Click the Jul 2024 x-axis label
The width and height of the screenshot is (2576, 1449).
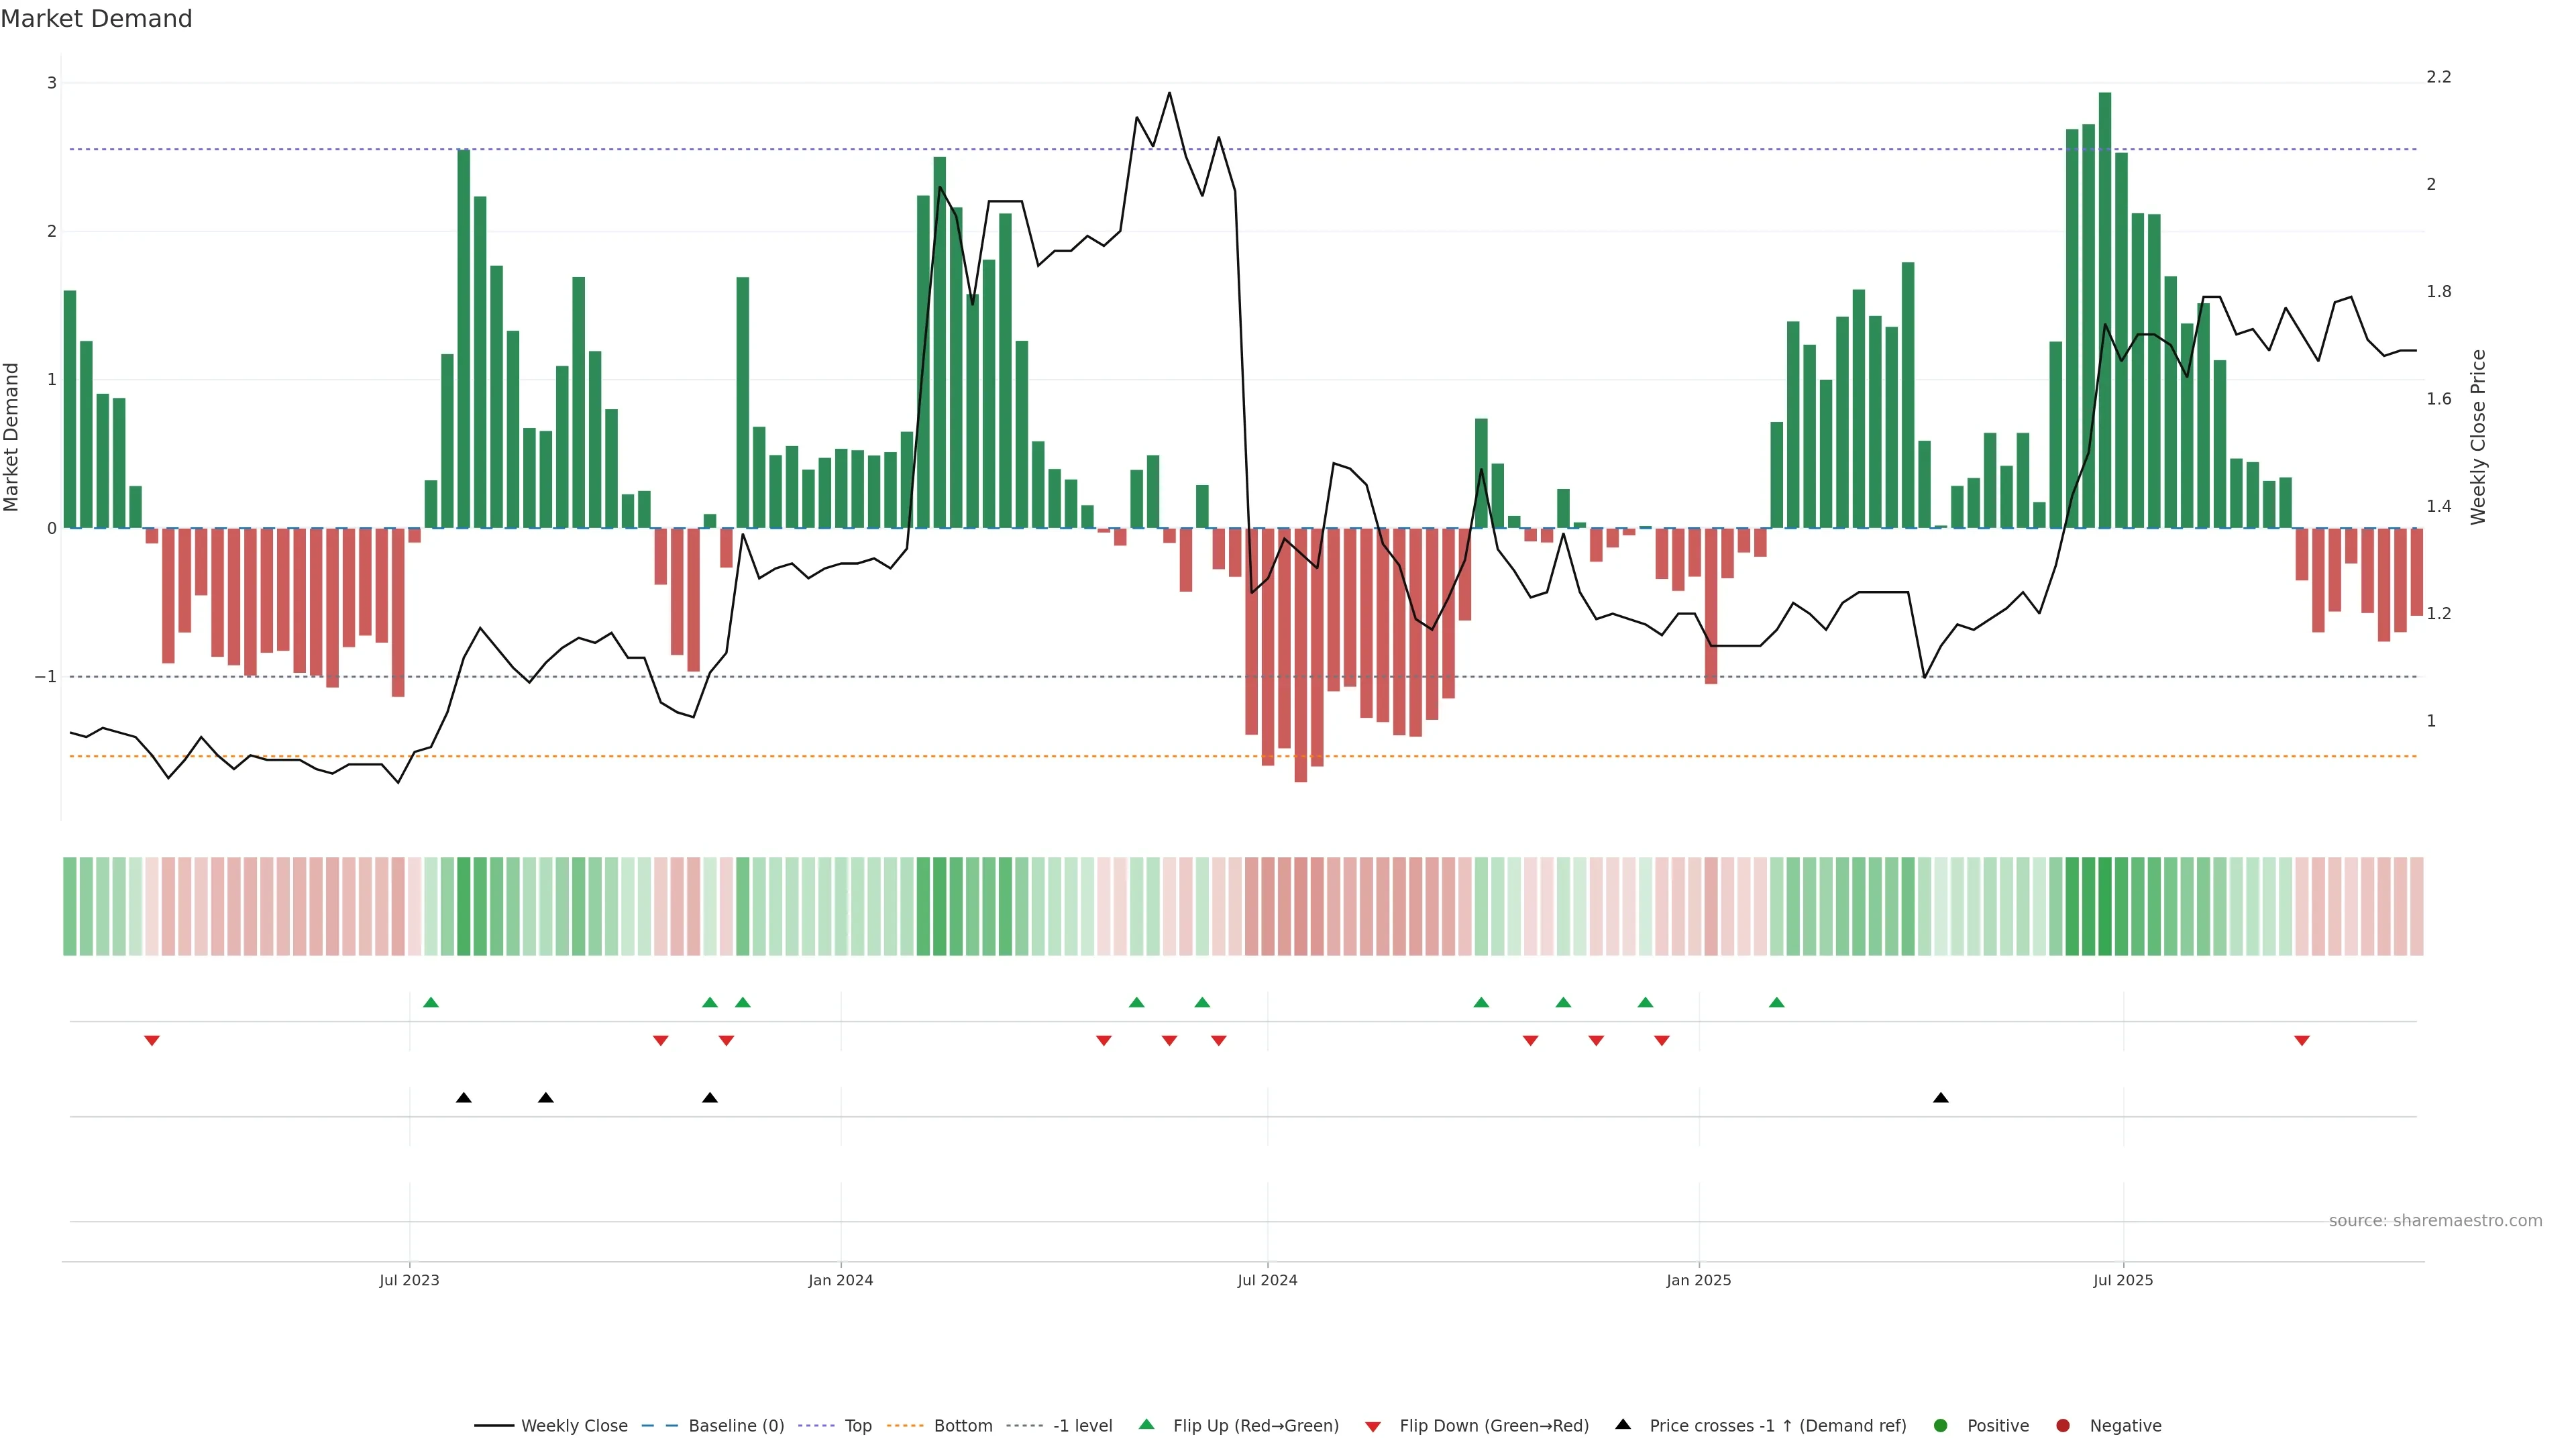click(1267, 1280)
